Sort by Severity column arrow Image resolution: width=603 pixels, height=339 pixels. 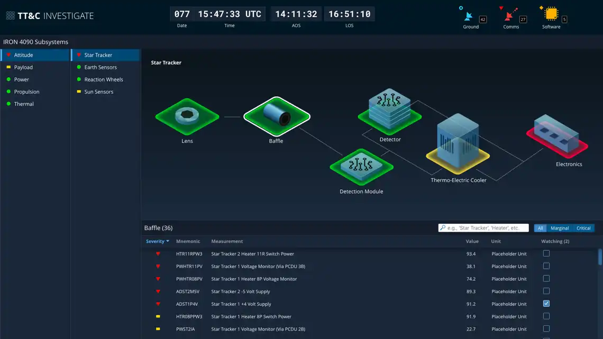pos(168,241)
